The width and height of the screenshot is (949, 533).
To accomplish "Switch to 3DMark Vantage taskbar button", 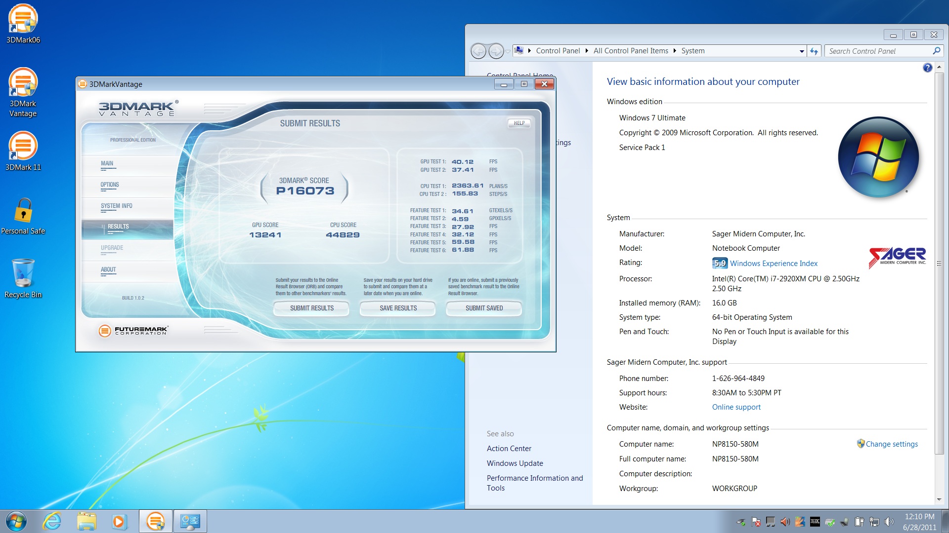I will pyautogui.click(x=156, y=521).
